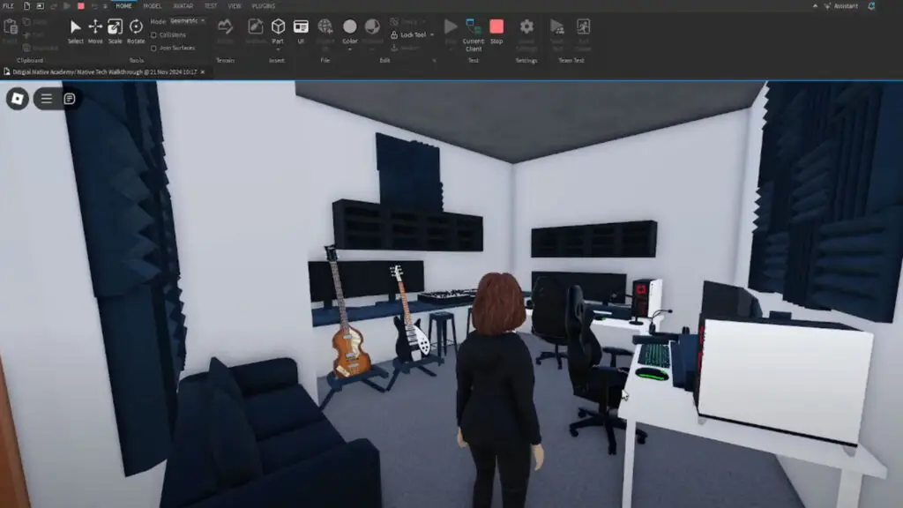Open the UI insert tool
The image size is (903, 508).
[x=301, y=30]
